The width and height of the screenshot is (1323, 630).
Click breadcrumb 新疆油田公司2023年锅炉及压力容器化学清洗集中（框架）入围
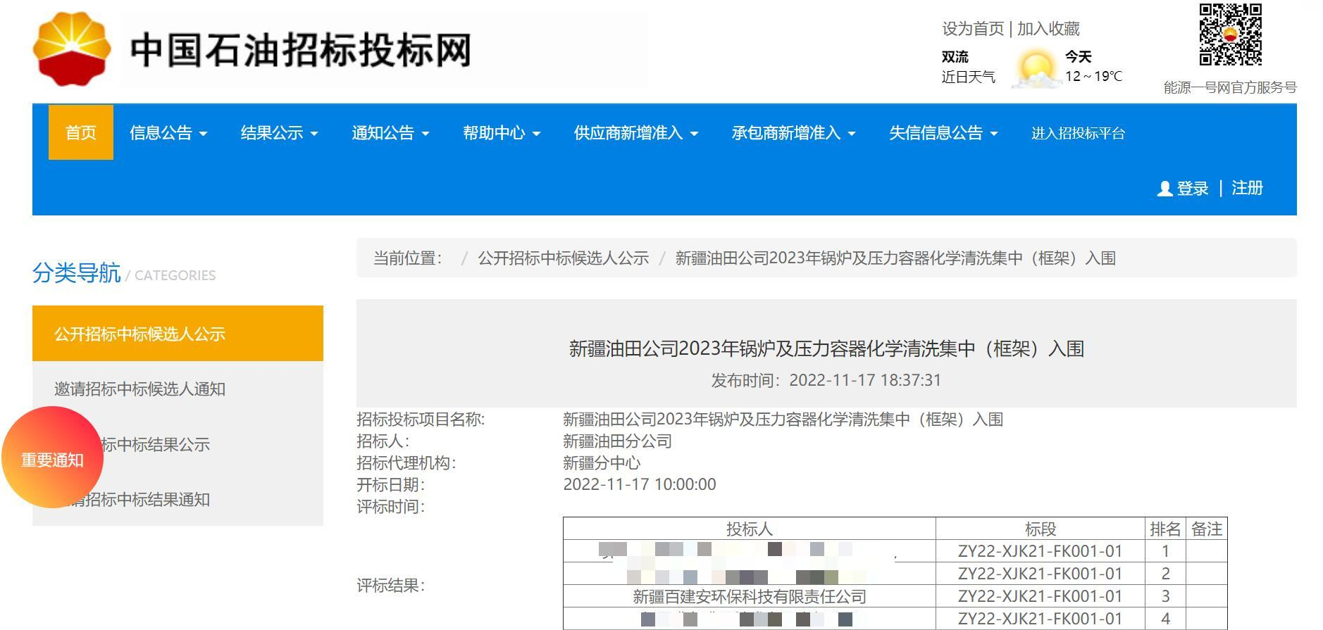point(895,258)
